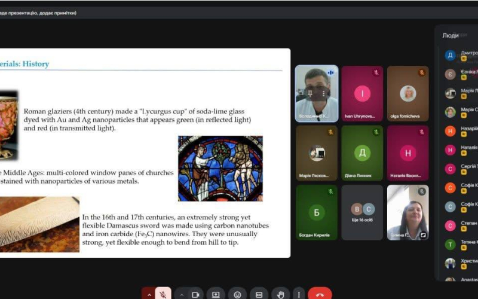Image resolution: width=478 pixels, height=299 pixels.
Task: Leave the call with red hang-up button
Action: [320, 294]
